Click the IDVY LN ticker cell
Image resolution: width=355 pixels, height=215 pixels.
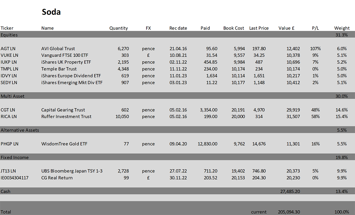tap(9, 76)
